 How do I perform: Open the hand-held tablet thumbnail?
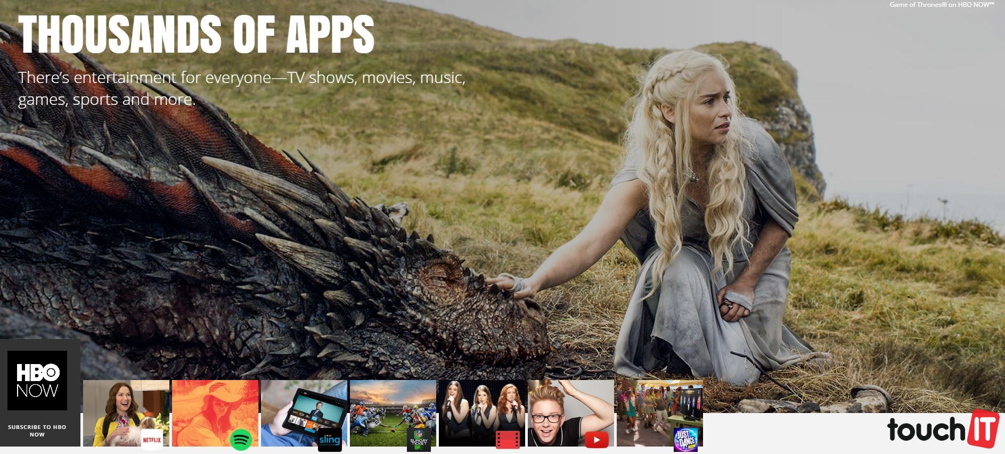click(x=304, y=413)
